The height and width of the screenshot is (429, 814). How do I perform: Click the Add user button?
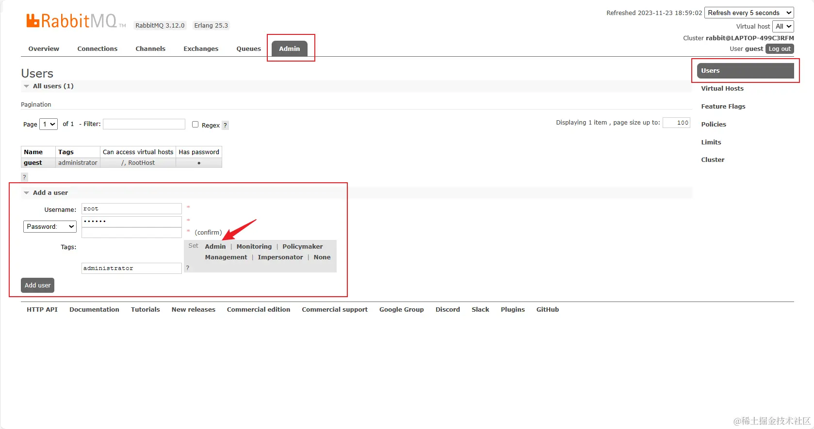[38, 286]
